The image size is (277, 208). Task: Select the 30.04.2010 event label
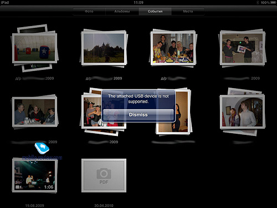(x=104, y=205)
